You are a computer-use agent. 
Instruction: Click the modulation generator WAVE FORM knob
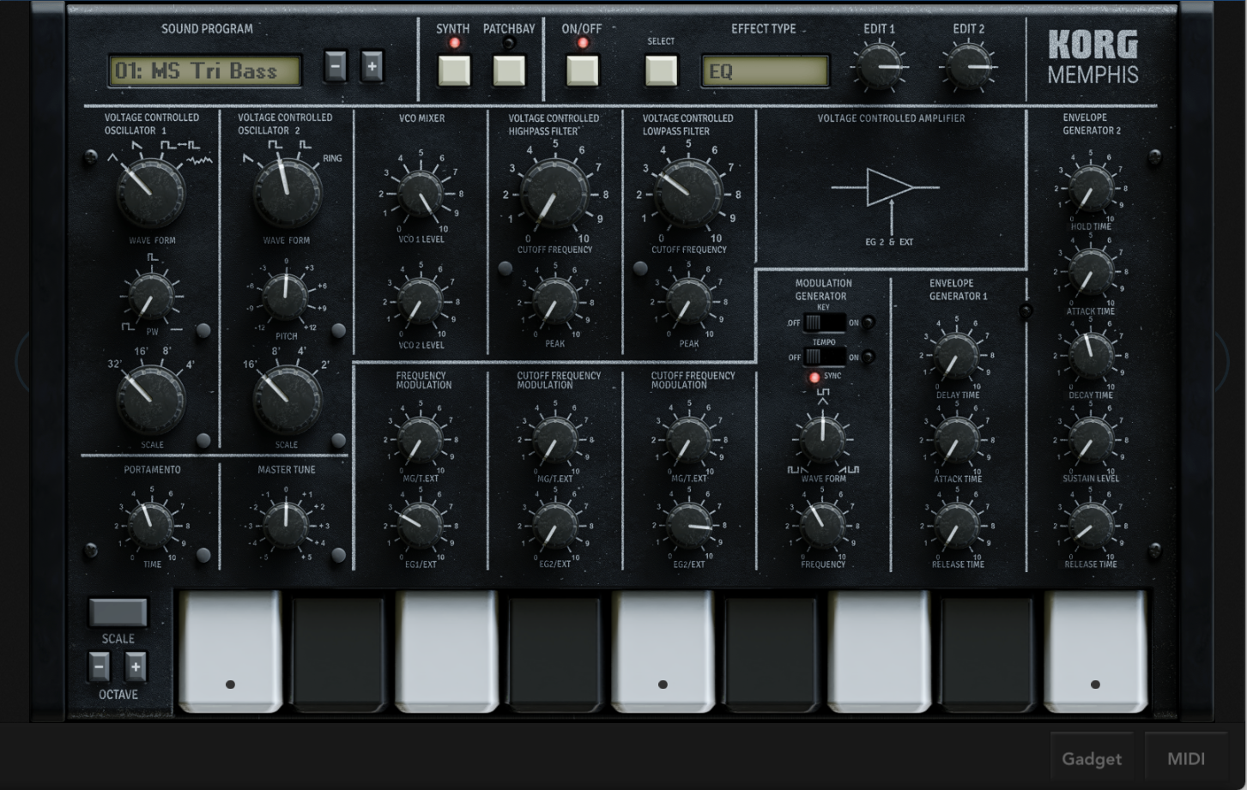click(x=822, y=439)
